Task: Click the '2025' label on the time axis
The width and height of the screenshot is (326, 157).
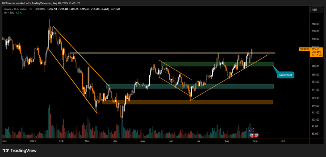Action: 32,140
